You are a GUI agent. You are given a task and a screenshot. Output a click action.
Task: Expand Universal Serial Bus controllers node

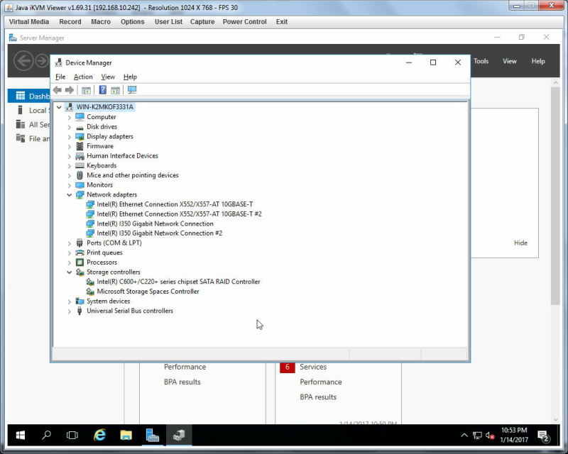coord(69,311)
